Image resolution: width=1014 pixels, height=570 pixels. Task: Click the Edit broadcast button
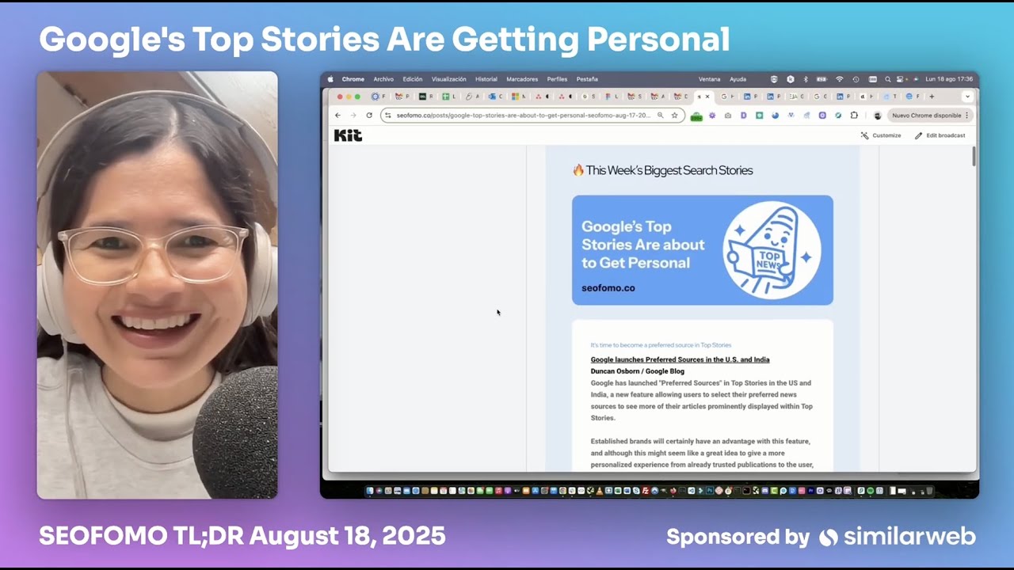point(940,135)
